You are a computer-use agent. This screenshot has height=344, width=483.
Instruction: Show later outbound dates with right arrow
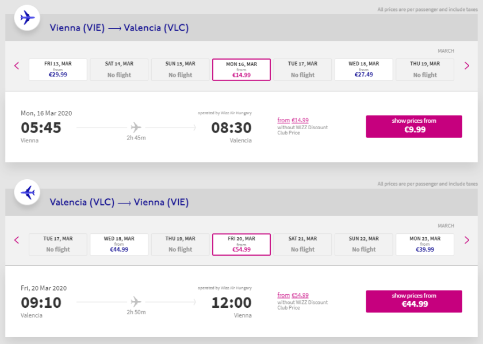(467, 65)
